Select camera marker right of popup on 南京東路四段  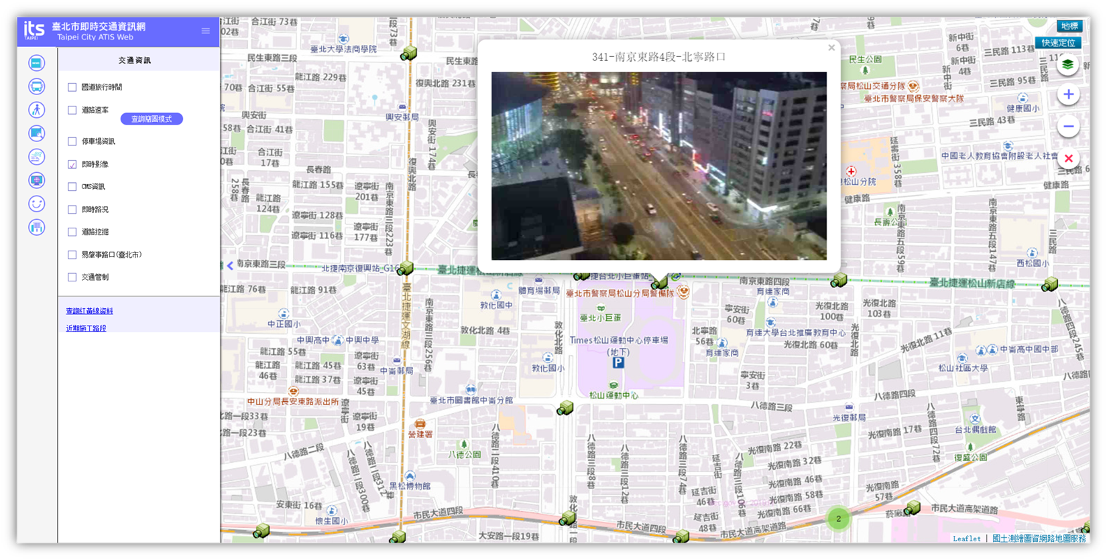[839, 281]
